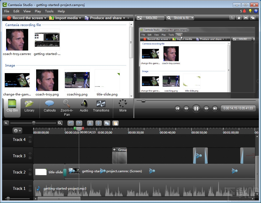The image size is (261, 203).
Task: Open the Play menu
Action: coord(38,11)
